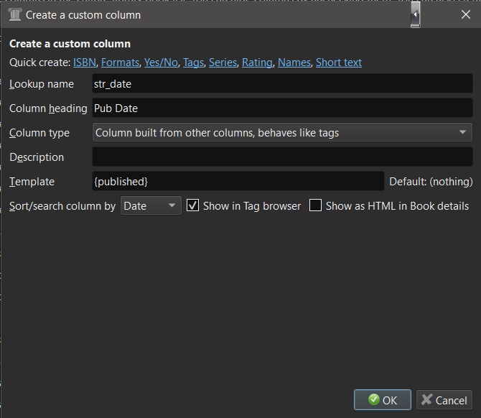The height and width of the screenshot is (418, 481).
Task: Focus the Lookup name field
Action: tap(282, 83)
